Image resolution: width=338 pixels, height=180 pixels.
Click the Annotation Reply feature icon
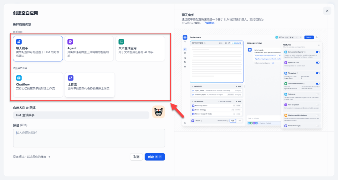tap(286, 126)
